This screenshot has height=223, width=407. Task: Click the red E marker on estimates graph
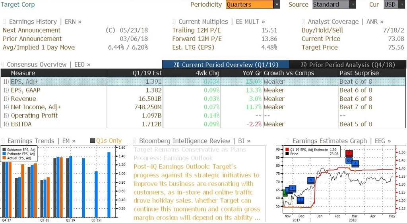coord(349,153)
